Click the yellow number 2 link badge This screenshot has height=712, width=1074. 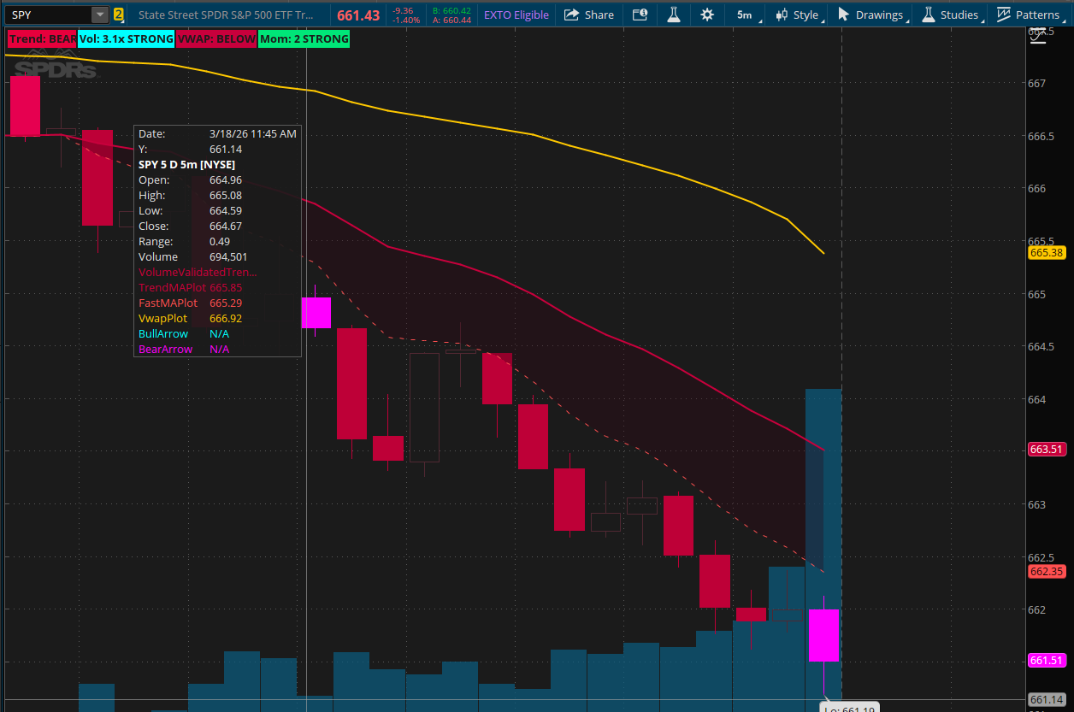click(x=118, y=15)
